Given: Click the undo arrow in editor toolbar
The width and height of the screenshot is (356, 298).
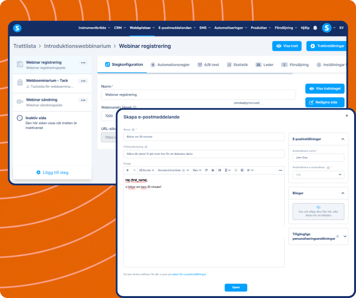Looking at the screenshot, I should click(128, 170).
